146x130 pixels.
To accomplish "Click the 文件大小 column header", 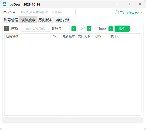I will tap(84, 36).
